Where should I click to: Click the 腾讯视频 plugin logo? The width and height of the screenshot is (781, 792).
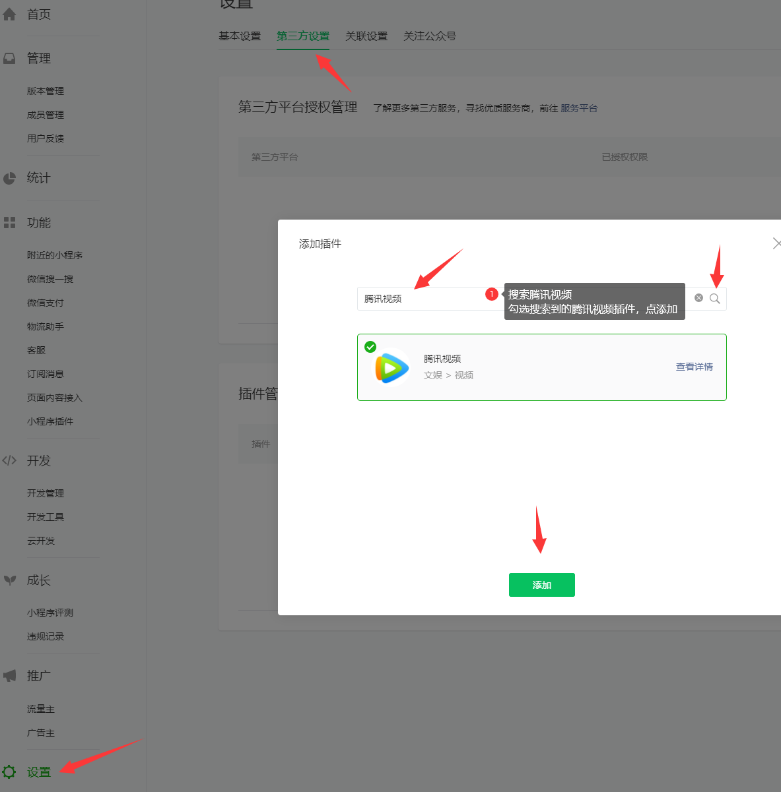(391, 367)
